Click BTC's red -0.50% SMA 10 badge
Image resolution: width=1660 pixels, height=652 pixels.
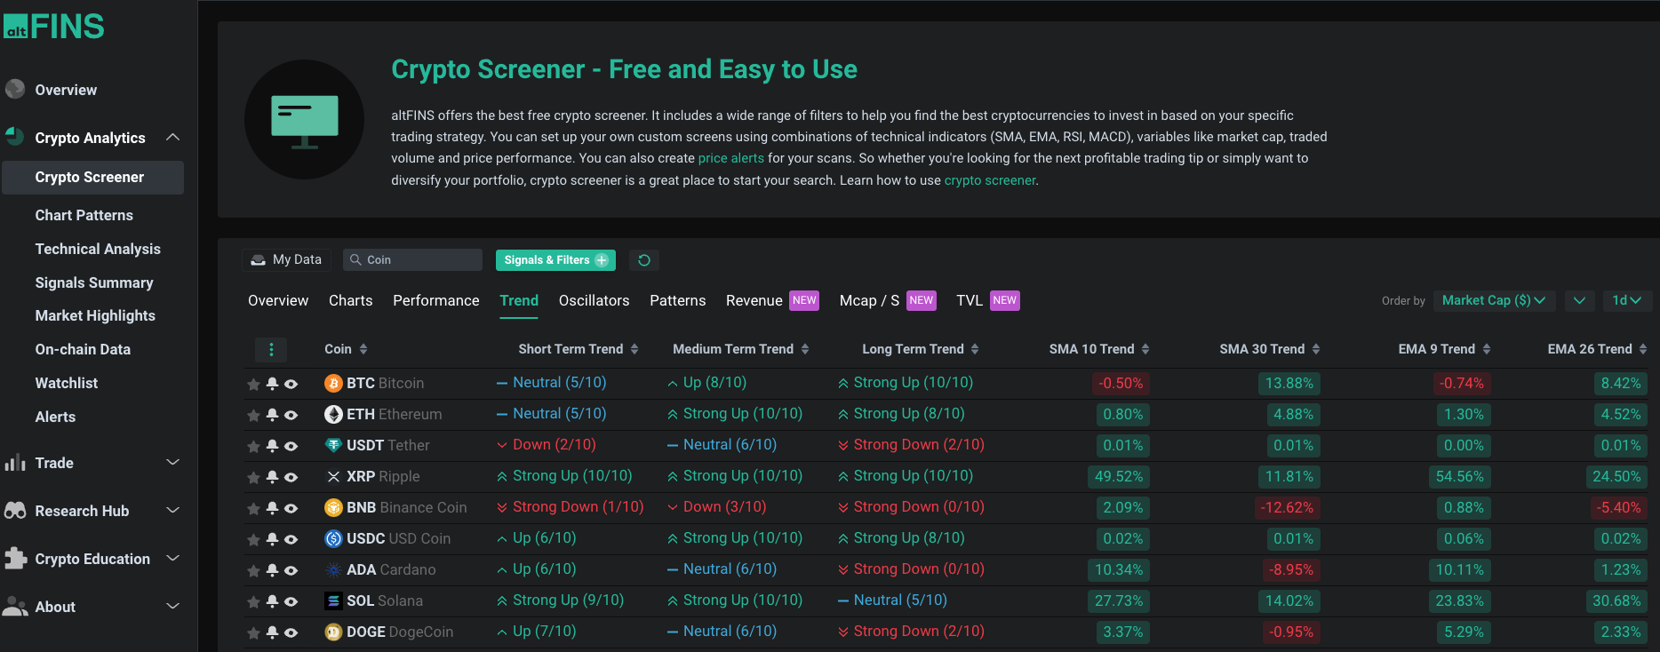pyautogui.click(x=1120, y=384)
